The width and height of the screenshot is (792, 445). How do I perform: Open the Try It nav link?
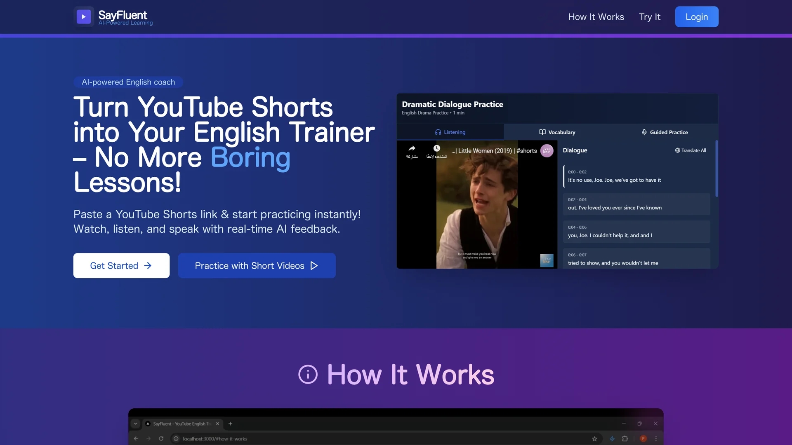tap(650, 17)
